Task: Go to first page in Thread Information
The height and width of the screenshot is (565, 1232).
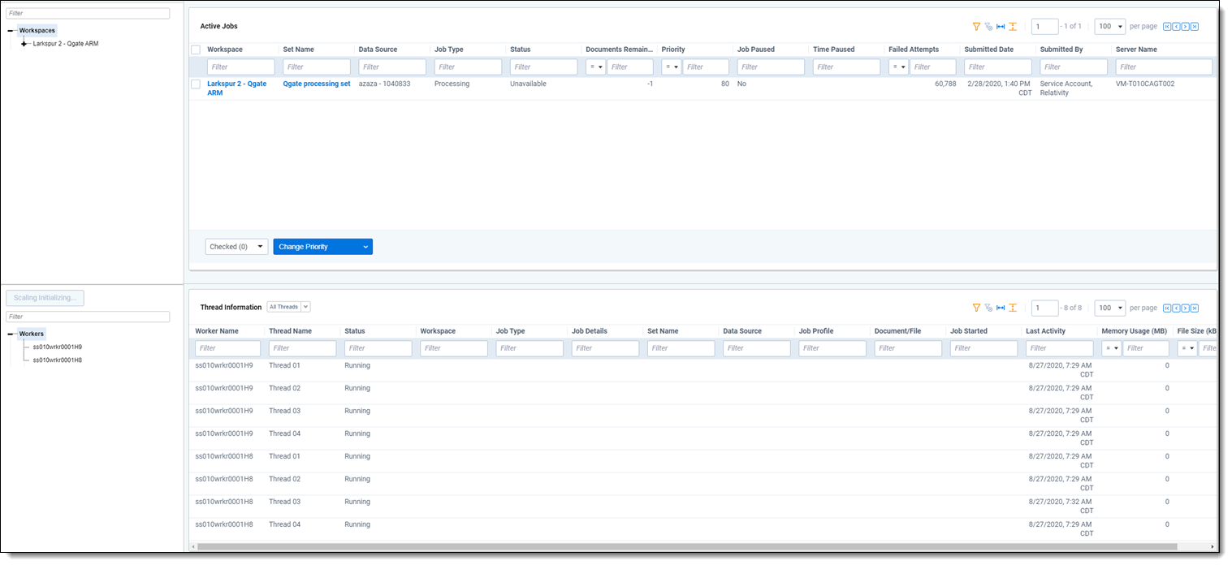Action: click(x=1167, y=308)
